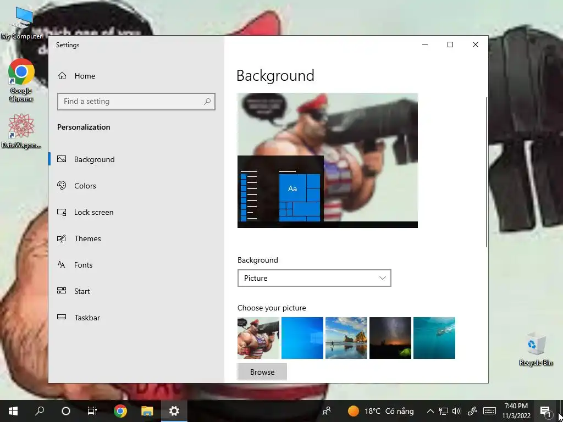Maximize the Settings window
Viewport: 563px width, 422px height.
click(x=450, y=45)
